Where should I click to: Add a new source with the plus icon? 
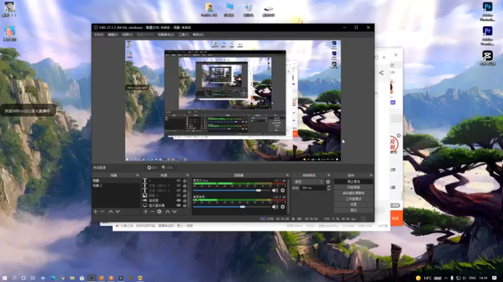click(145, 212)
